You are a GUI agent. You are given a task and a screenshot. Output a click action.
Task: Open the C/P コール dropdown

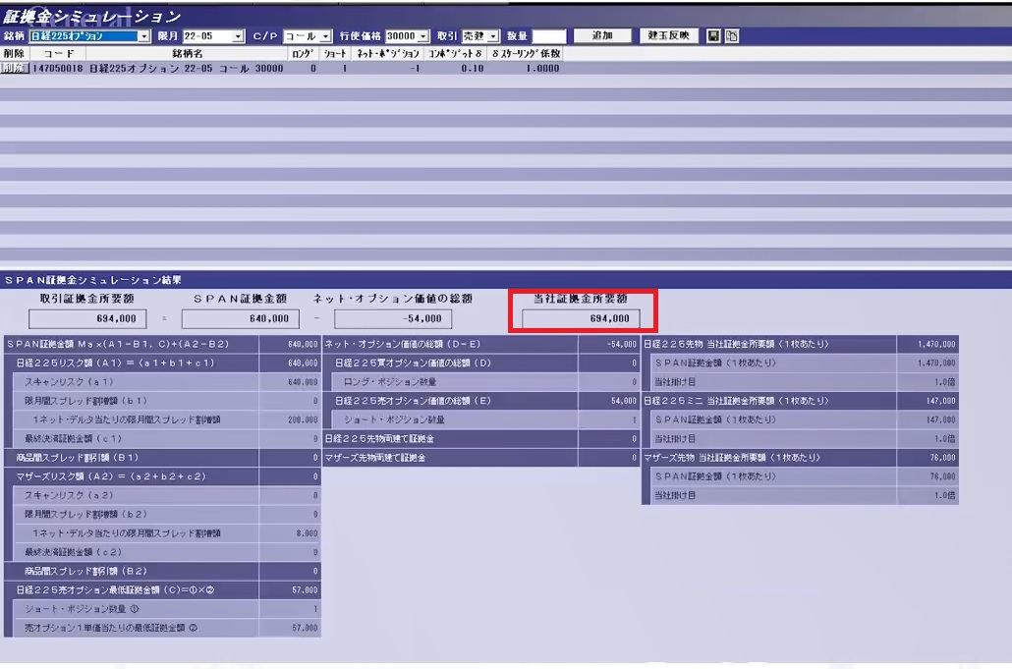pyautogui.click(x=326, y=36)
